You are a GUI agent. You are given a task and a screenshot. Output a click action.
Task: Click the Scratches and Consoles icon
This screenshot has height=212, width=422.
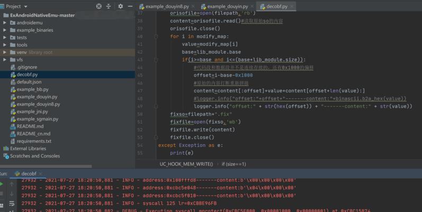pyautogui.click(x=6, y=156)
